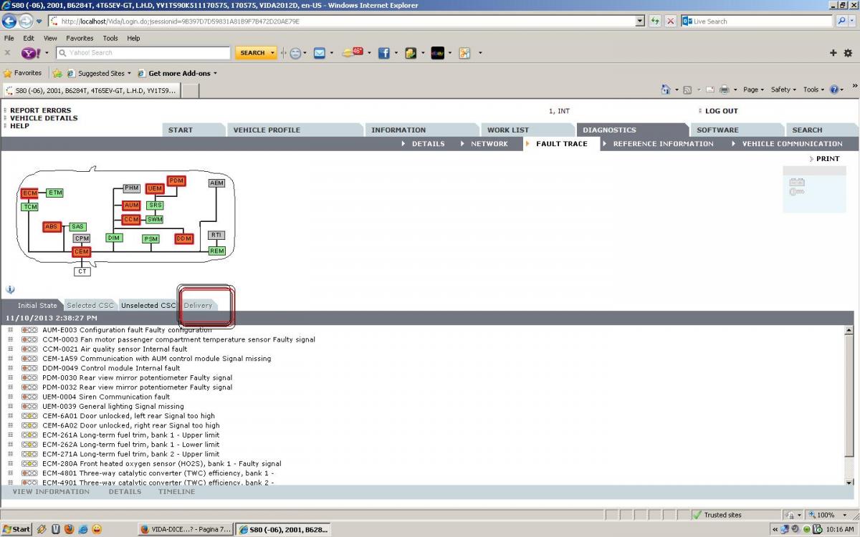Viewport: 860px width, 537px height.
Task: Click the REPORT ERRORS link
Action: point(41,111)
